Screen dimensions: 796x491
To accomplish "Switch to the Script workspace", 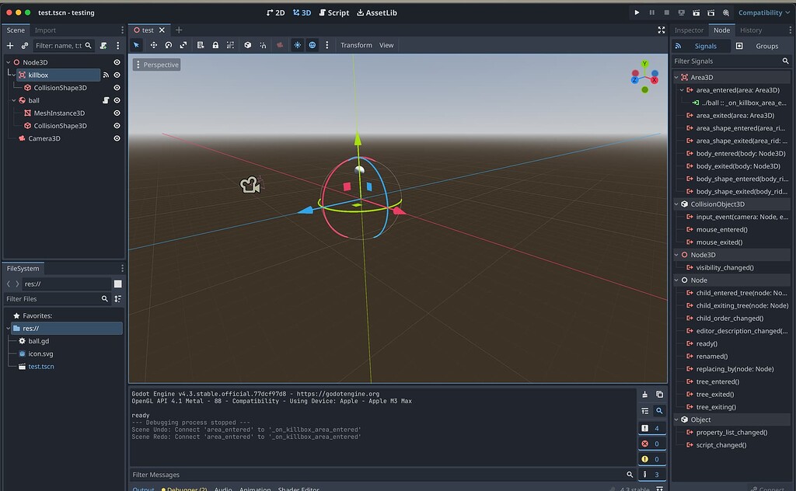I will click(x=334, y=12).
